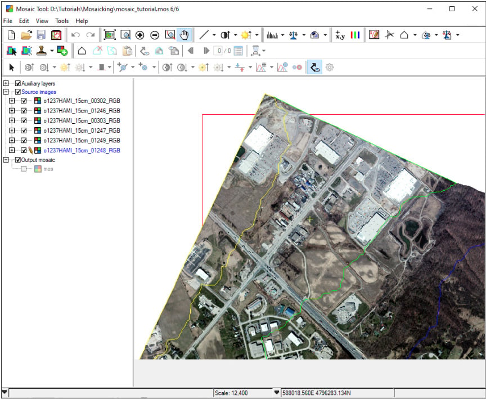
Task: Toggle the Auxiliary layers checkbox
Action: (x=18, y=83)
